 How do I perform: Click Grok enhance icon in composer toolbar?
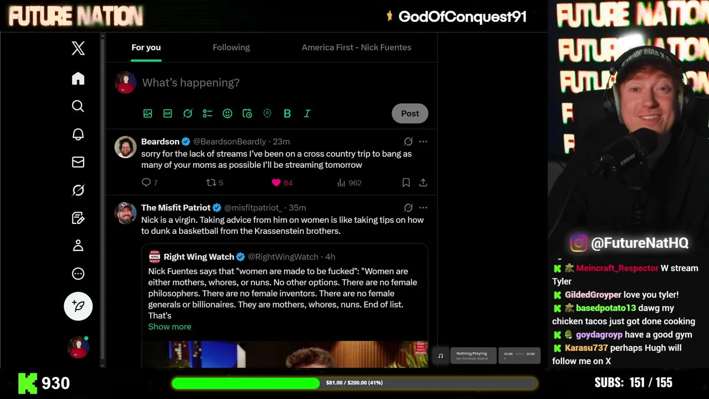click(x=188, y=113)
